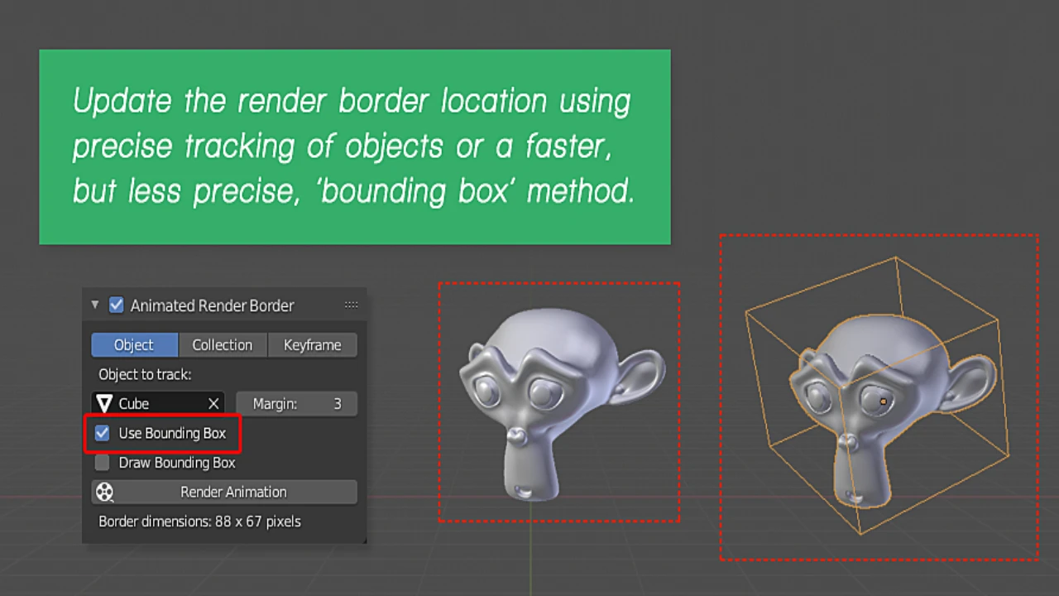This screenshot has width=1059, height=596.
Task: Click the orange origin dot on right monkey
Action: (x=883, y=402)
